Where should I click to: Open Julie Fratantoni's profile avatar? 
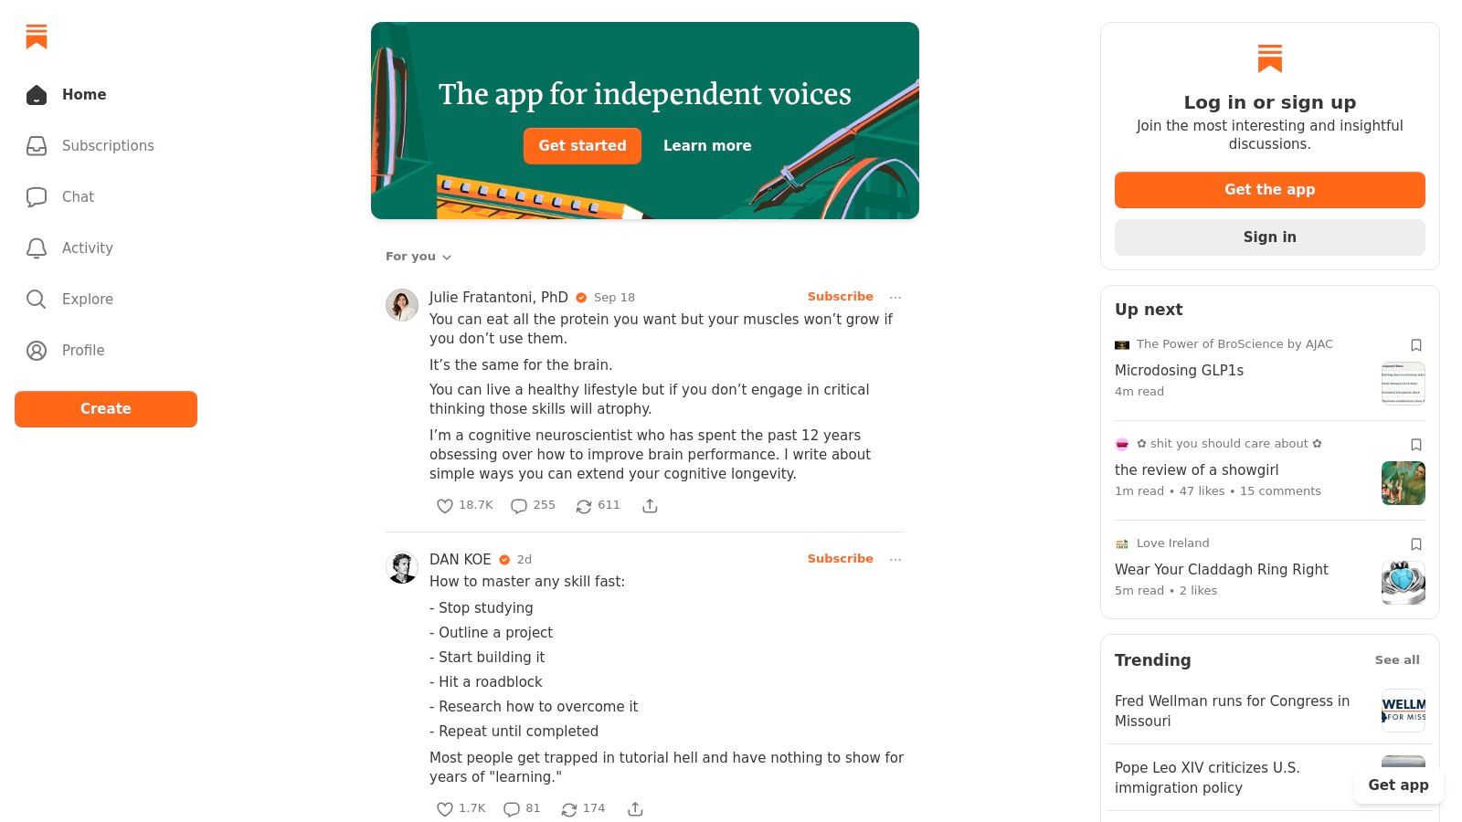pos(402,305)
